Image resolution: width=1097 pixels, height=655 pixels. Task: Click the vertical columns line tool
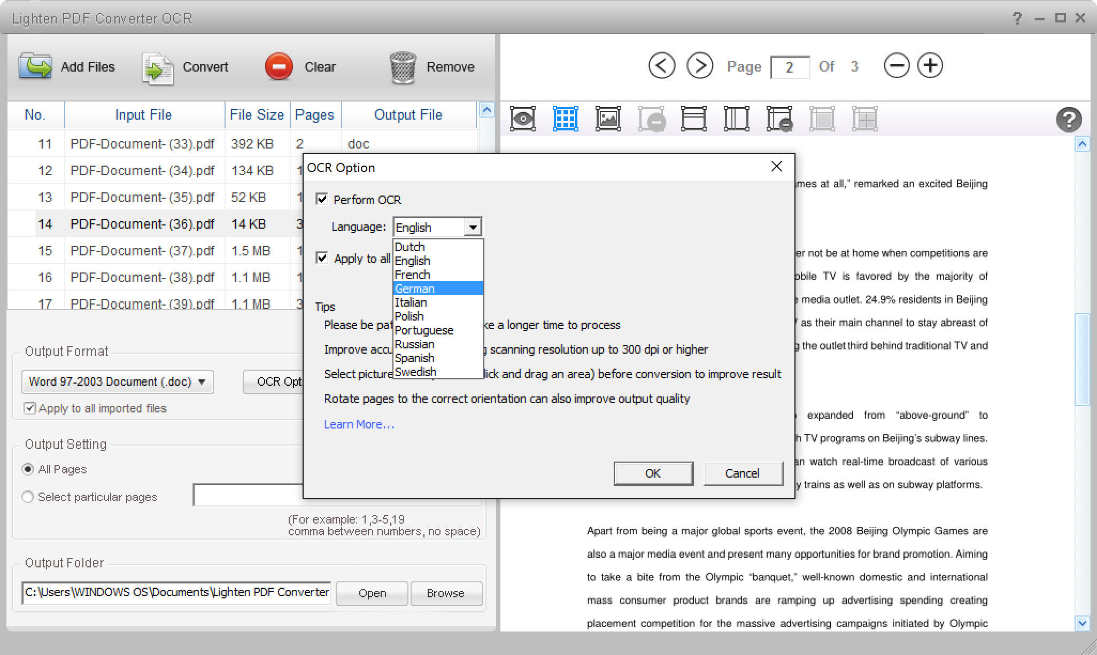tap(736, 119)
